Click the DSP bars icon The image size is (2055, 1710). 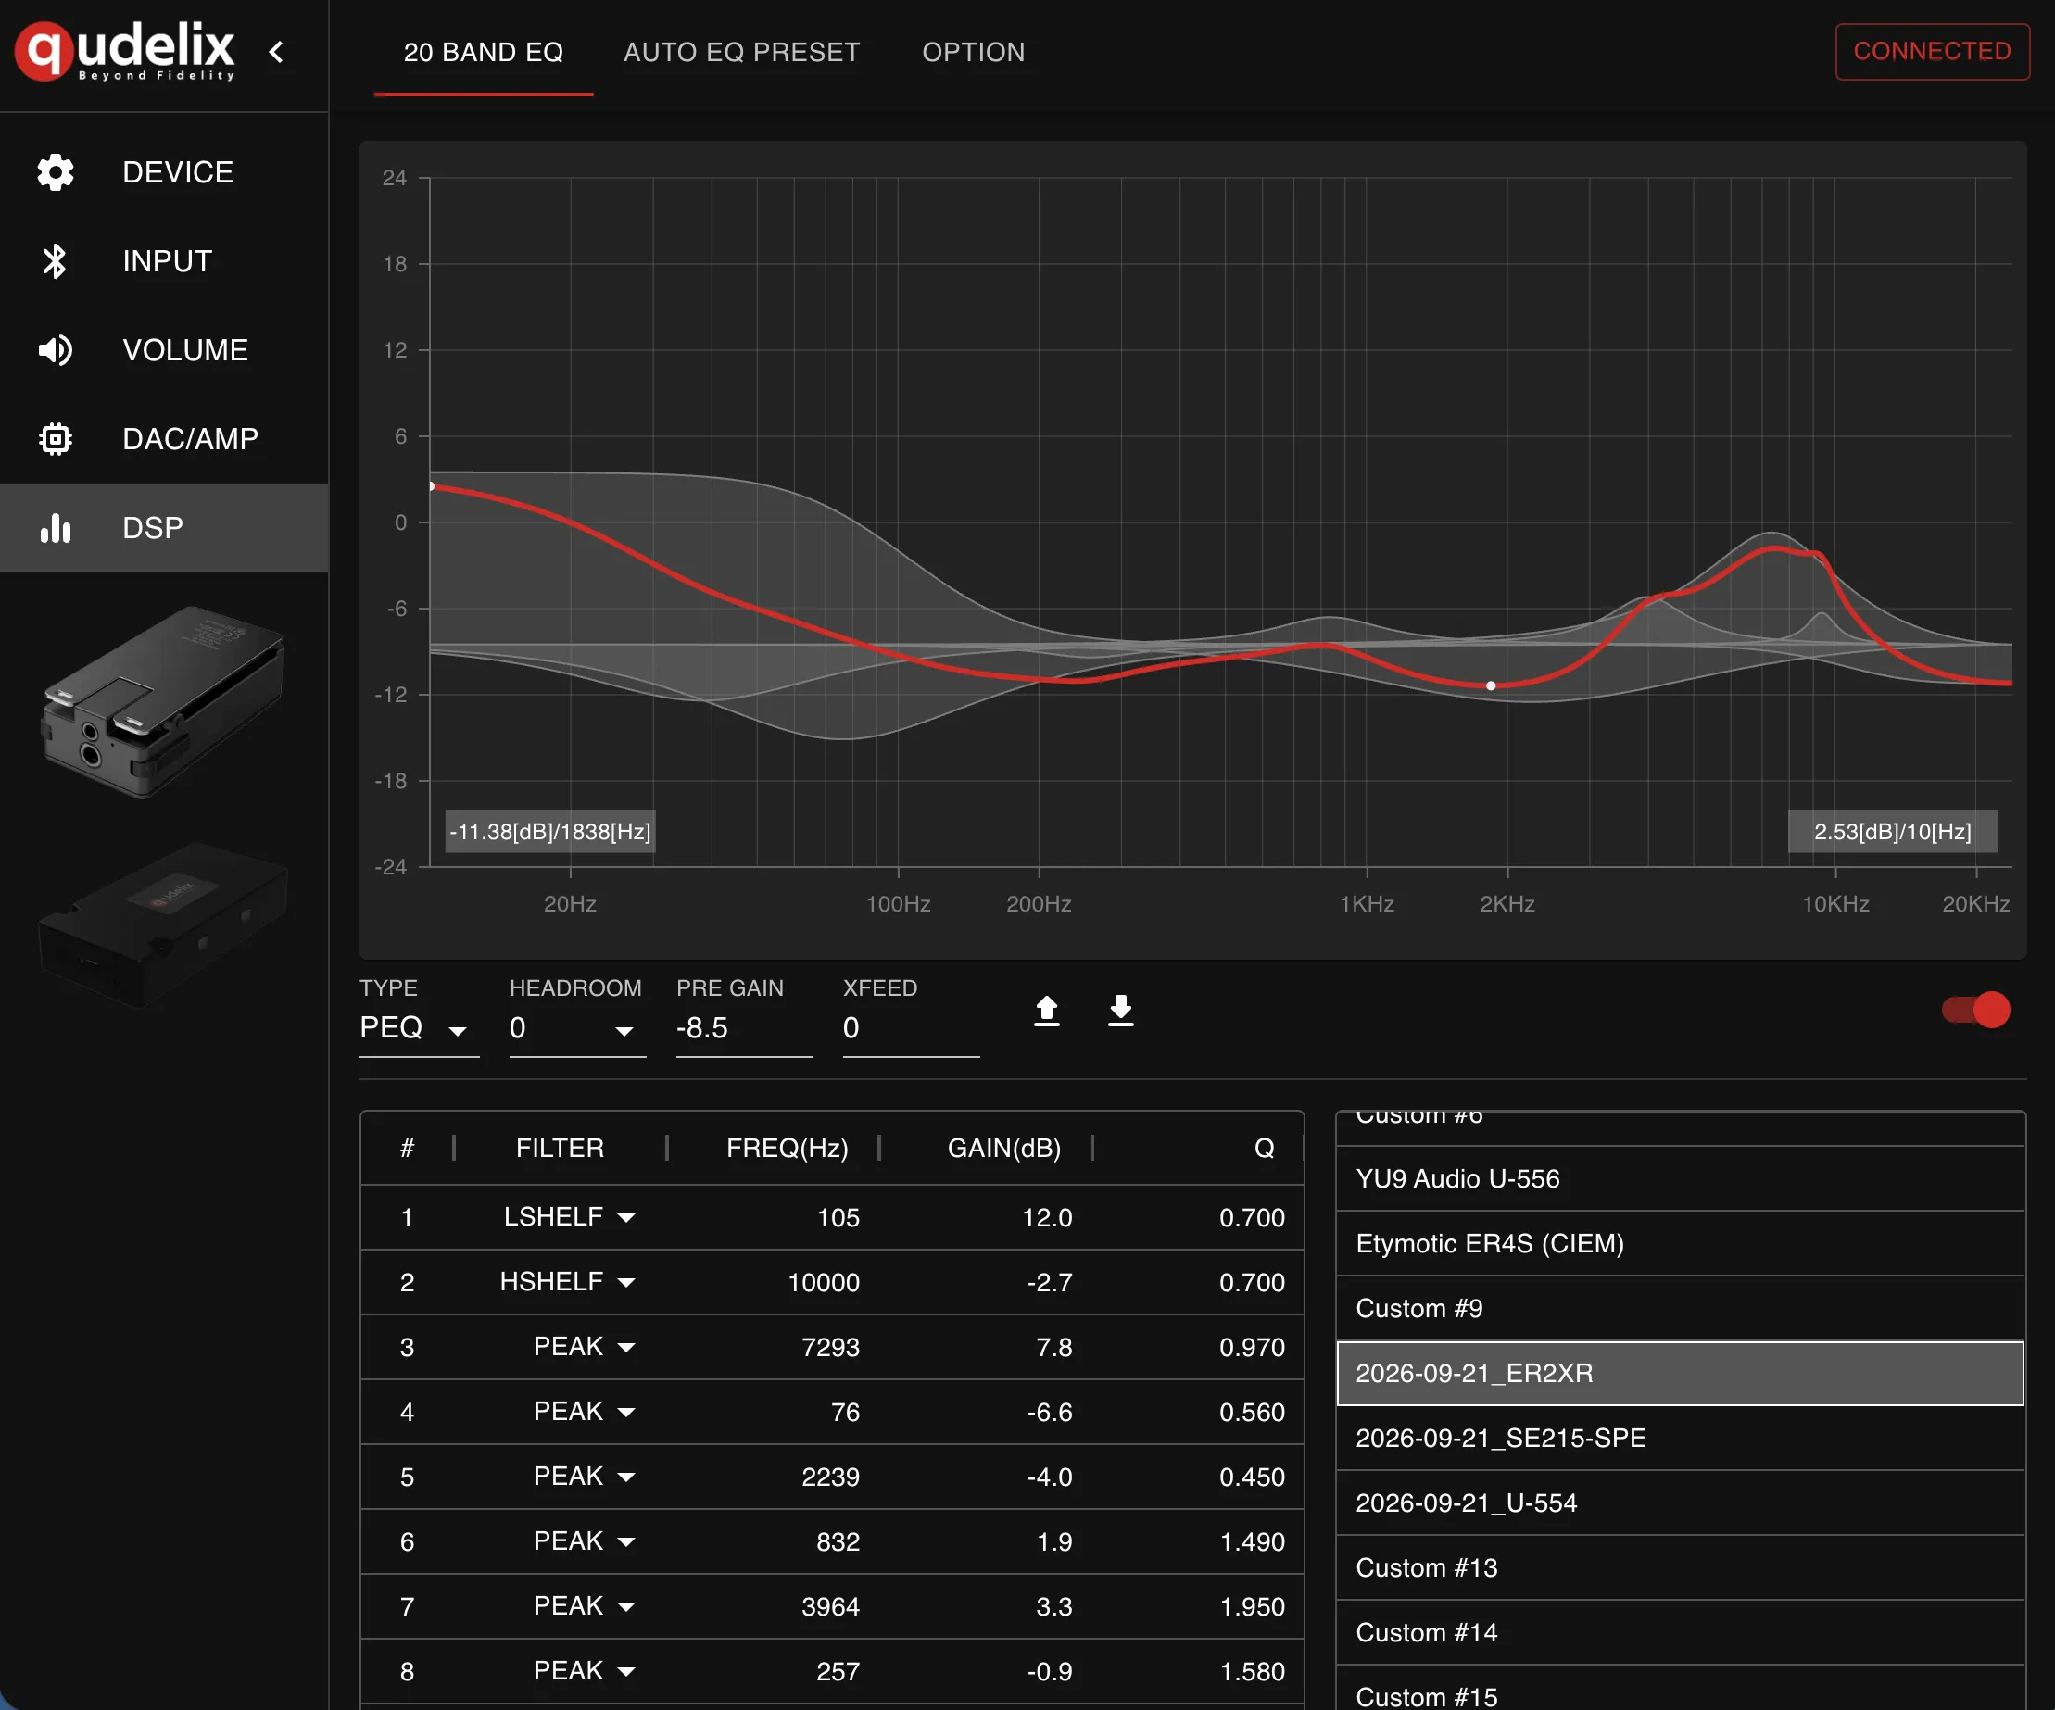[x=56, y=528]
